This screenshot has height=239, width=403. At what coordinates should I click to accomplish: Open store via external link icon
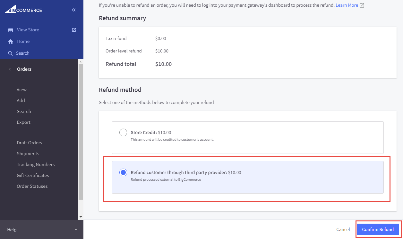tap(74, 30)
